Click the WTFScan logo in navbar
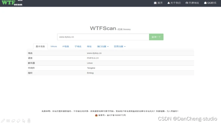The width and height of the screenshot is (221, 124). (x=12, y=3)
